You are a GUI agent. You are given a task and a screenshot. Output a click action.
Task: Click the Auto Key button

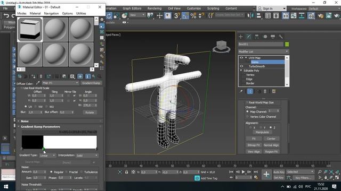[x=279, y=172]
